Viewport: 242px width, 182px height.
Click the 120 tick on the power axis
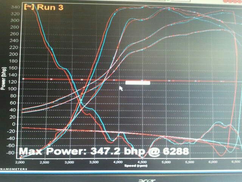14,82
